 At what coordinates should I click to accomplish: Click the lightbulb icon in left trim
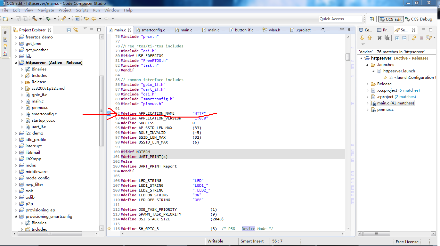pos(5,46)
